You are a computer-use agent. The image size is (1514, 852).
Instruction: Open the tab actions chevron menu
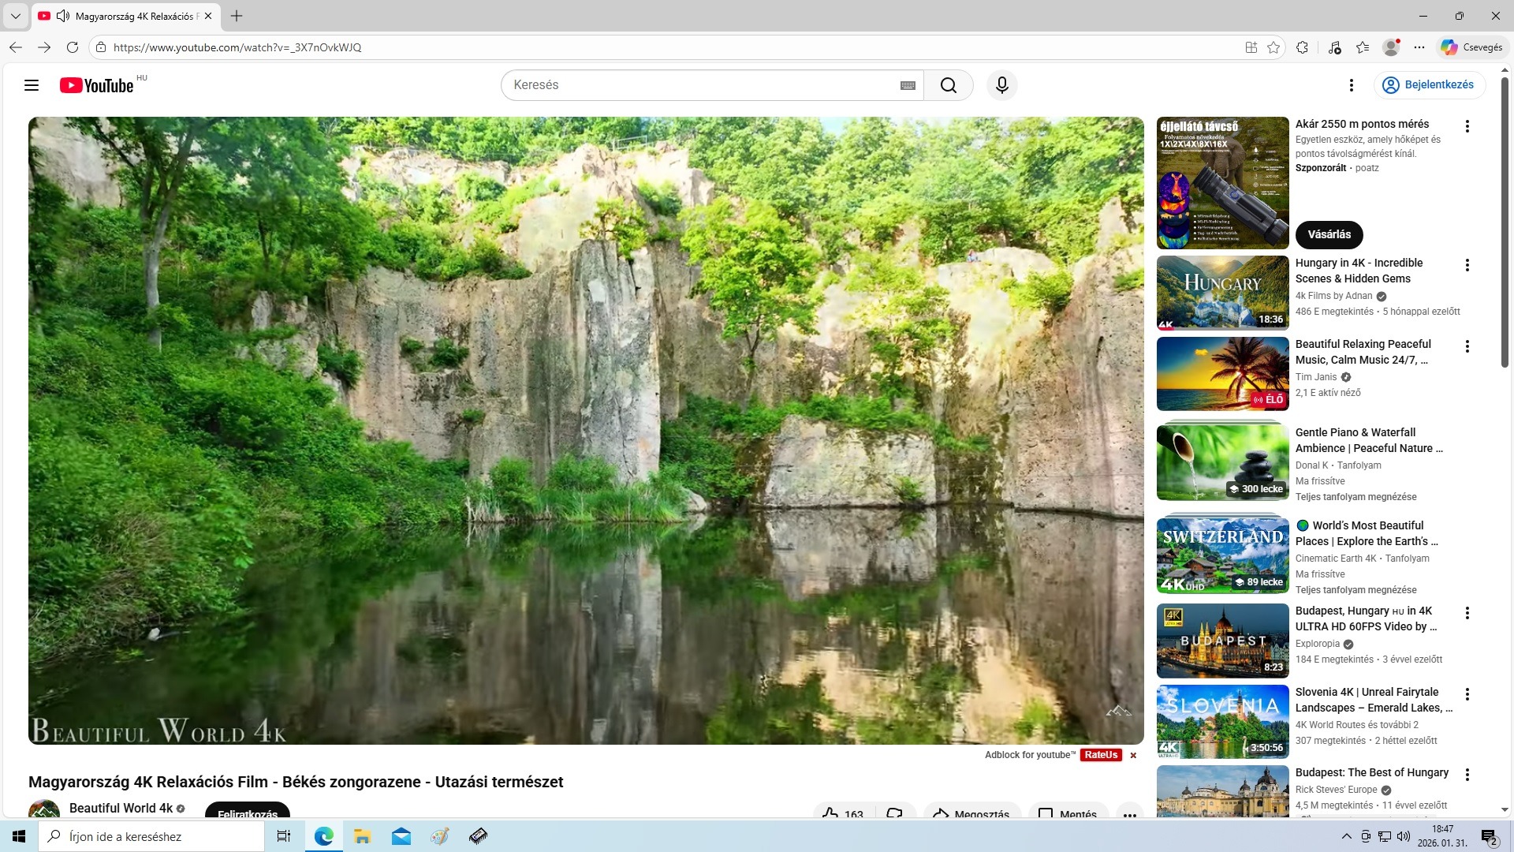[x=15, y=16]
